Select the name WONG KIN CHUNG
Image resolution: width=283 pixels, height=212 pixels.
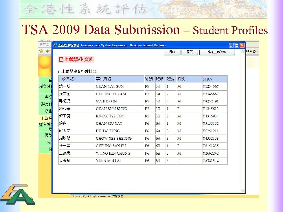(113, 153)
